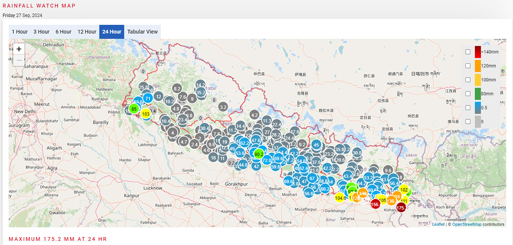Screen dimensions: 513x245
Task: Select the blue 60.2 marker
Action: coord(325,189)
